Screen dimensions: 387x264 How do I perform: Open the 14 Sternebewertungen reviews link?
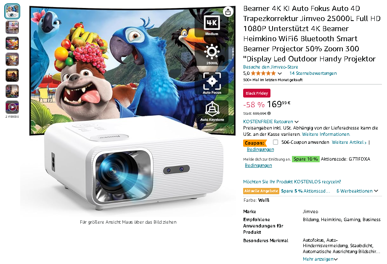pos(313,73)
